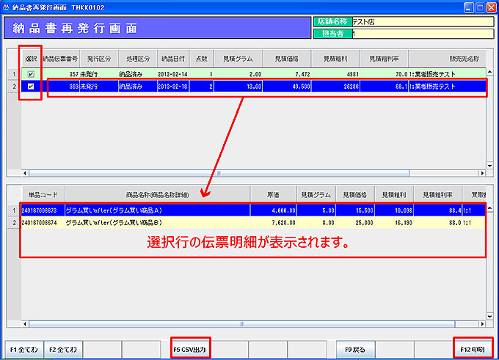Click the 店舗名称 input field
Screen dimensions: 499x360
coord(423,21)
